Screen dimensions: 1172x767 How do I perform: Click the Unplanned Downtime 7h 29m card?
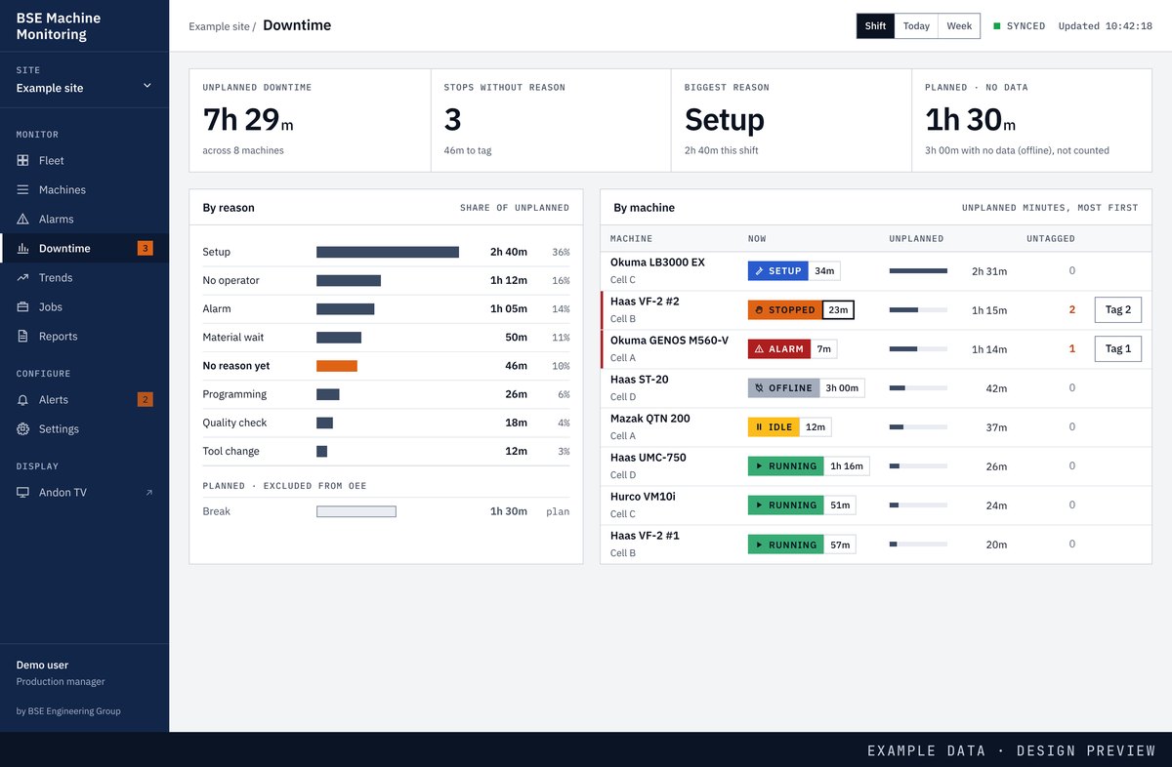click(x=310, y=120)
